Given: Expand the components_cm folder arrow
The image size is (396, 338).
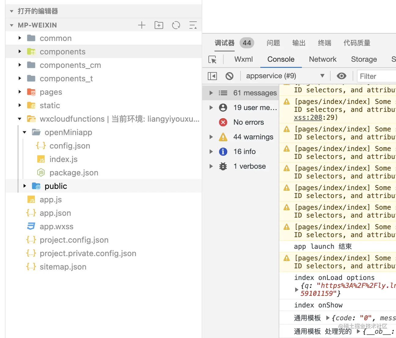Looking at the screenshot, I should point(20,65).
